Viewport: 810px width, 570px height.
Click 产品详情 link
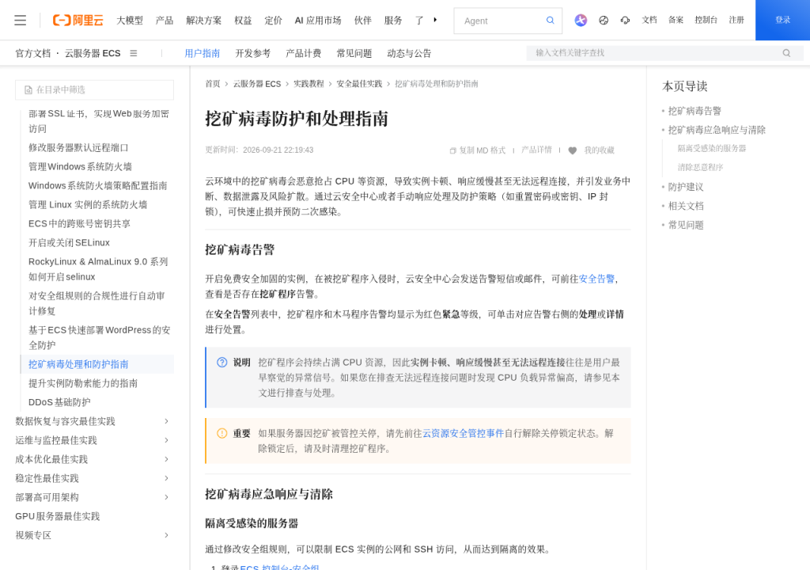coord(536,150)
